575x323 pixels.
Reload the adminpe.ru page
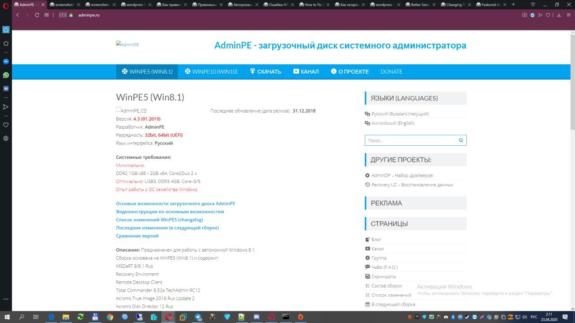point(37,15)
